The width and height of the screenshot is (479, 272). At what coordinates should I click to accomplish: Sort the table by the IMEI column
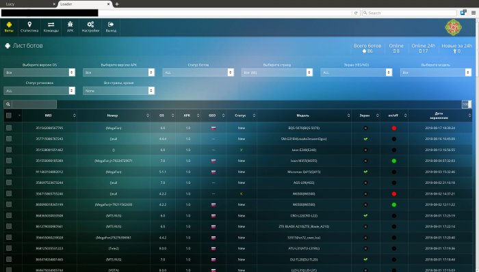49,115
